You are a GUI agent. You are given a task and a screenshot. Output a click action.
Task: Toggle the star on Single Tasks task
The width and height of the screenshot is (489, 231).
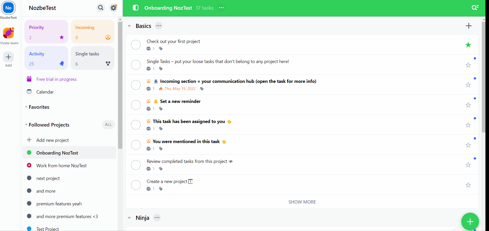pyautogui.click(x=468, y=65)
